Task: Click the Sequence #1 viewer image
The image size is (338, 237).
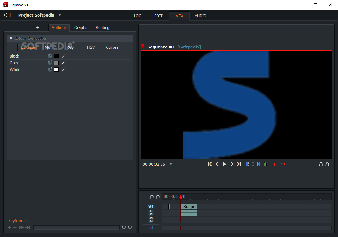Action: click(236, 105)
